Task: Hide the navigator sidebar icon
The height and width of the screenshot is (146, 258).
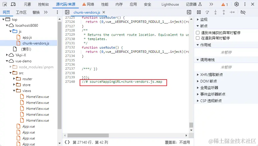Action: pos(67,12)
